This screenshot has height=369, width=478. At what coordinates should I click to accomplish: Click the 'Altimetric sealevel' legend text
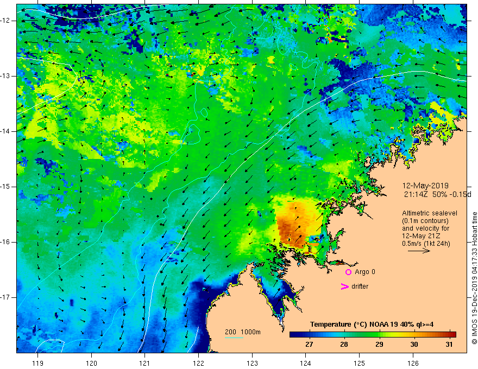[430, 213]
